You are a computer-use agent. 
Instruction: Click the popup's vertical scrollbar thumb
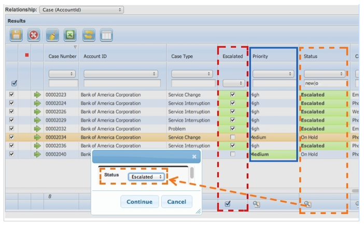coord(192,173)
